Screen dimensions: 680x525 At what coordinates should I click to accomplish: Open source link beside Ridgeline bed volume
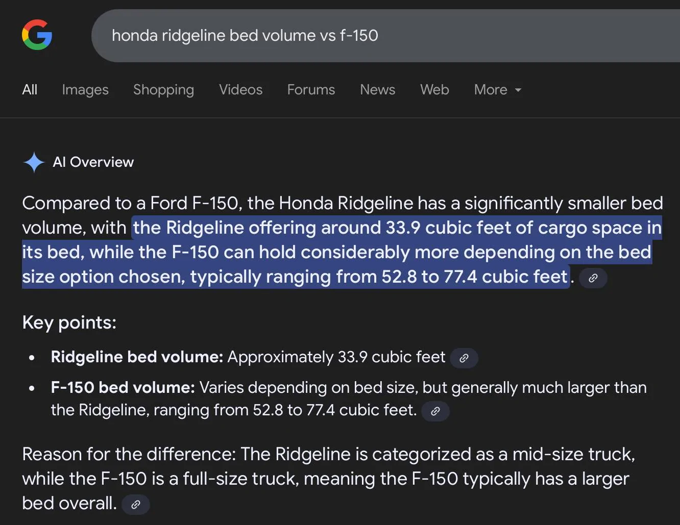pyautogui.click(x=464, y=358)
